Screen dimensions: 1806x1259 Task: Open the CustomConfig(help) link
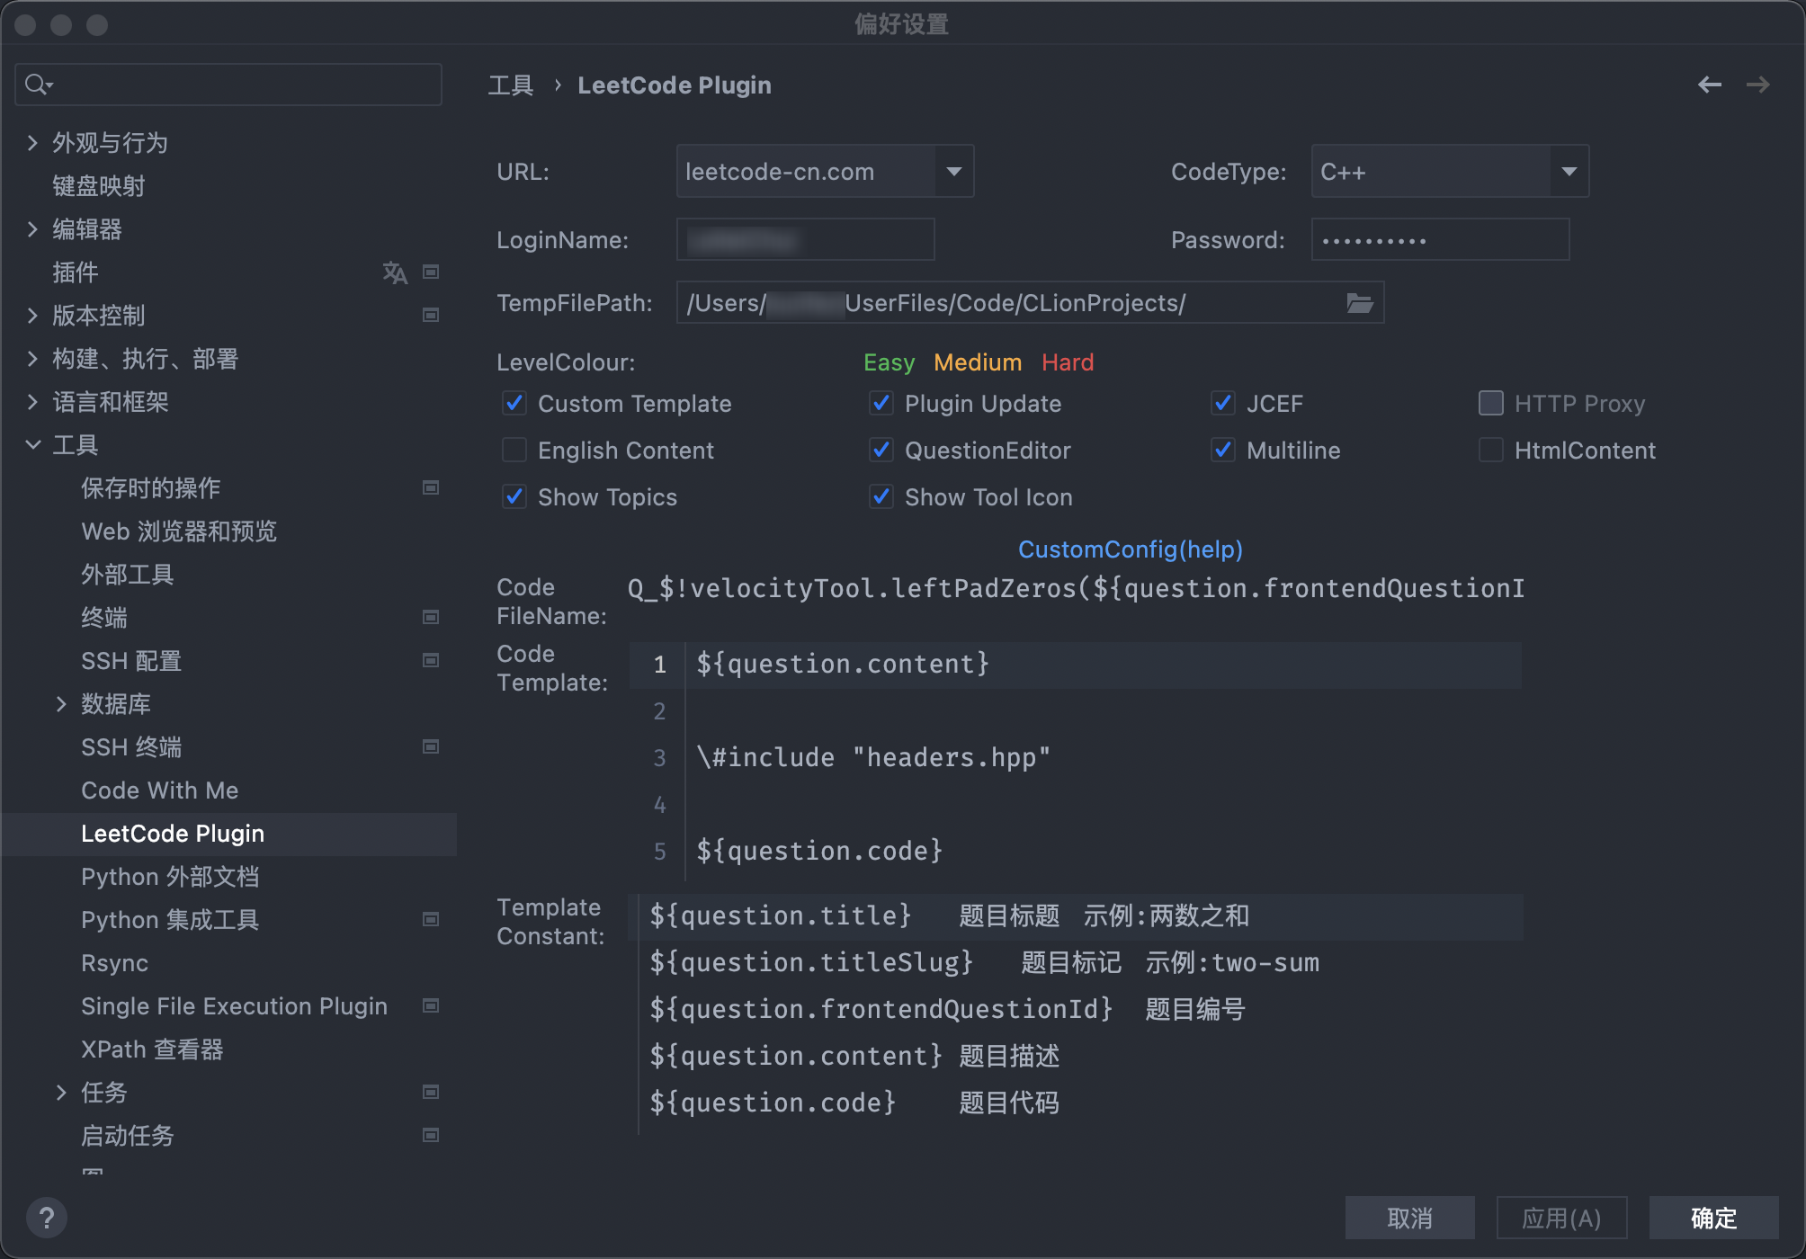pos(1130,549)
